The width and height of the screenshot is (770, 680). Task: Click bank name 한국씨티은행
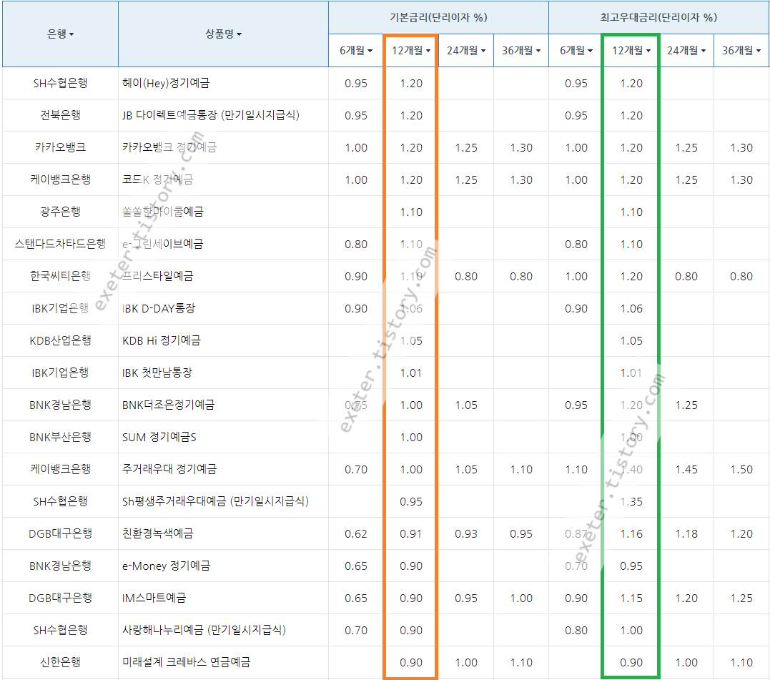tap(60, 276)
